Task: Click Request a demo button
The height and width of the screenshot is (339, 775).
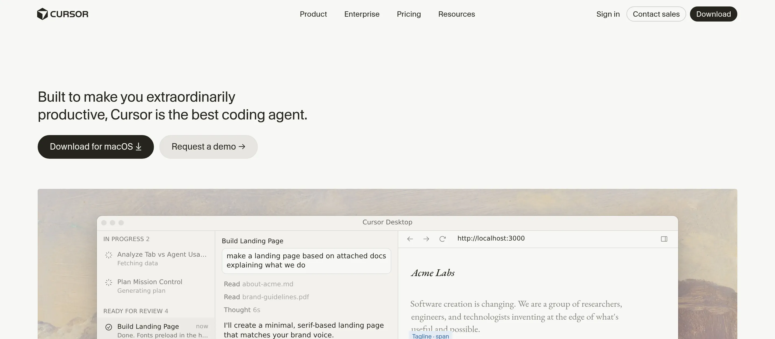Action: tap(208, 147)
